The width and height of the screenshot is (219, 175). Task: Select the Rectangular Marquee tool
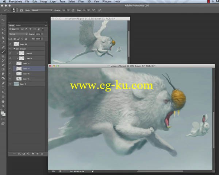point(3,24)
